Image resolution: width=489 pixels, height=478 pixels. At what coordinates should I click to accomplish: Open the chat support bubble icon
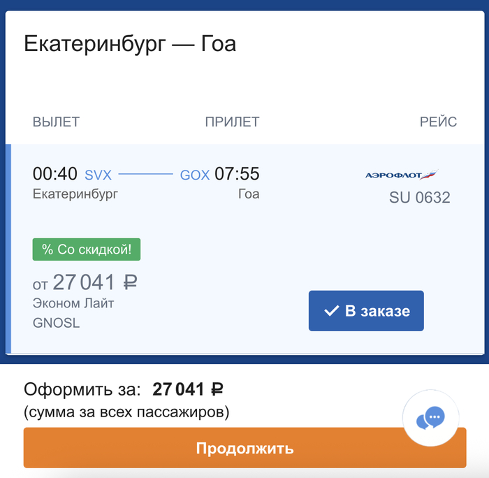(430, 419)
